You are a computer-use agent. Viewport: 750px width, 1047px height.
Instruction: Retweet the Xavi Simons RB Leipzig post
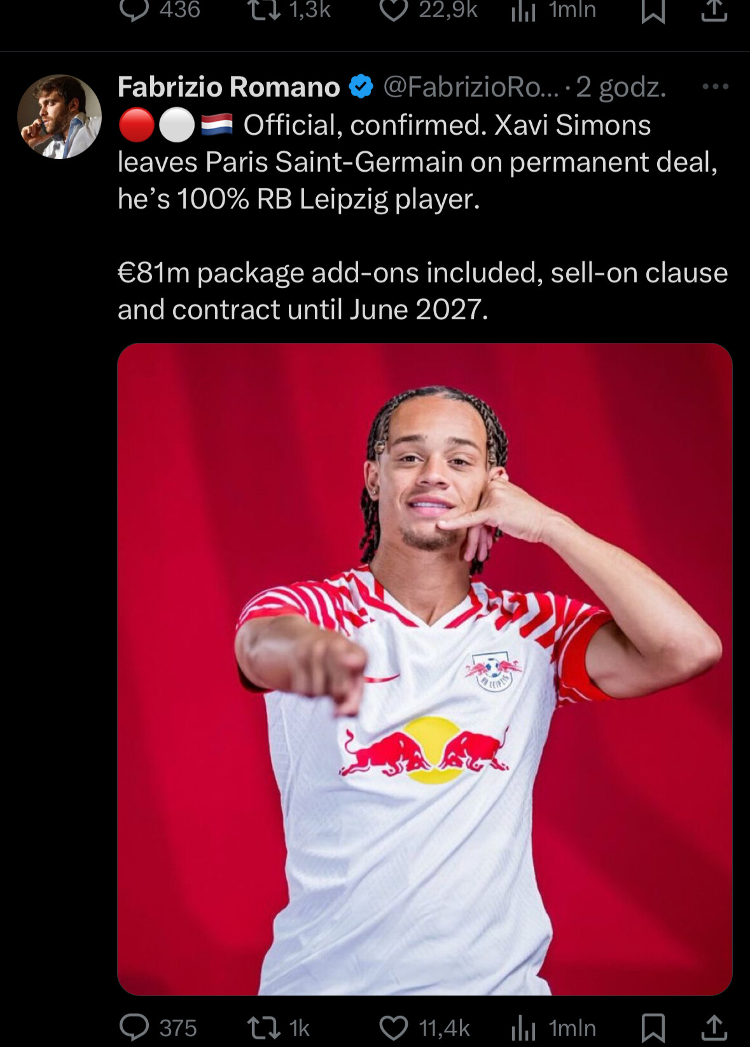pyautogui.click(x=277, y=1027)
